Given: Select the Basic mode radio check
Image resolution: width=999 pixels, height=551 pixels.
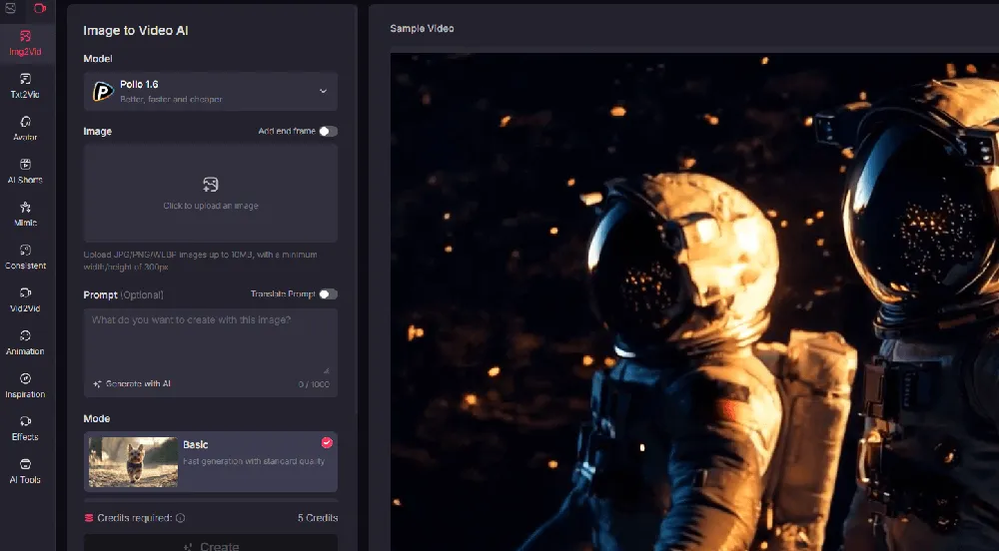Looking at the screenshot, I should tap(327, 442).
